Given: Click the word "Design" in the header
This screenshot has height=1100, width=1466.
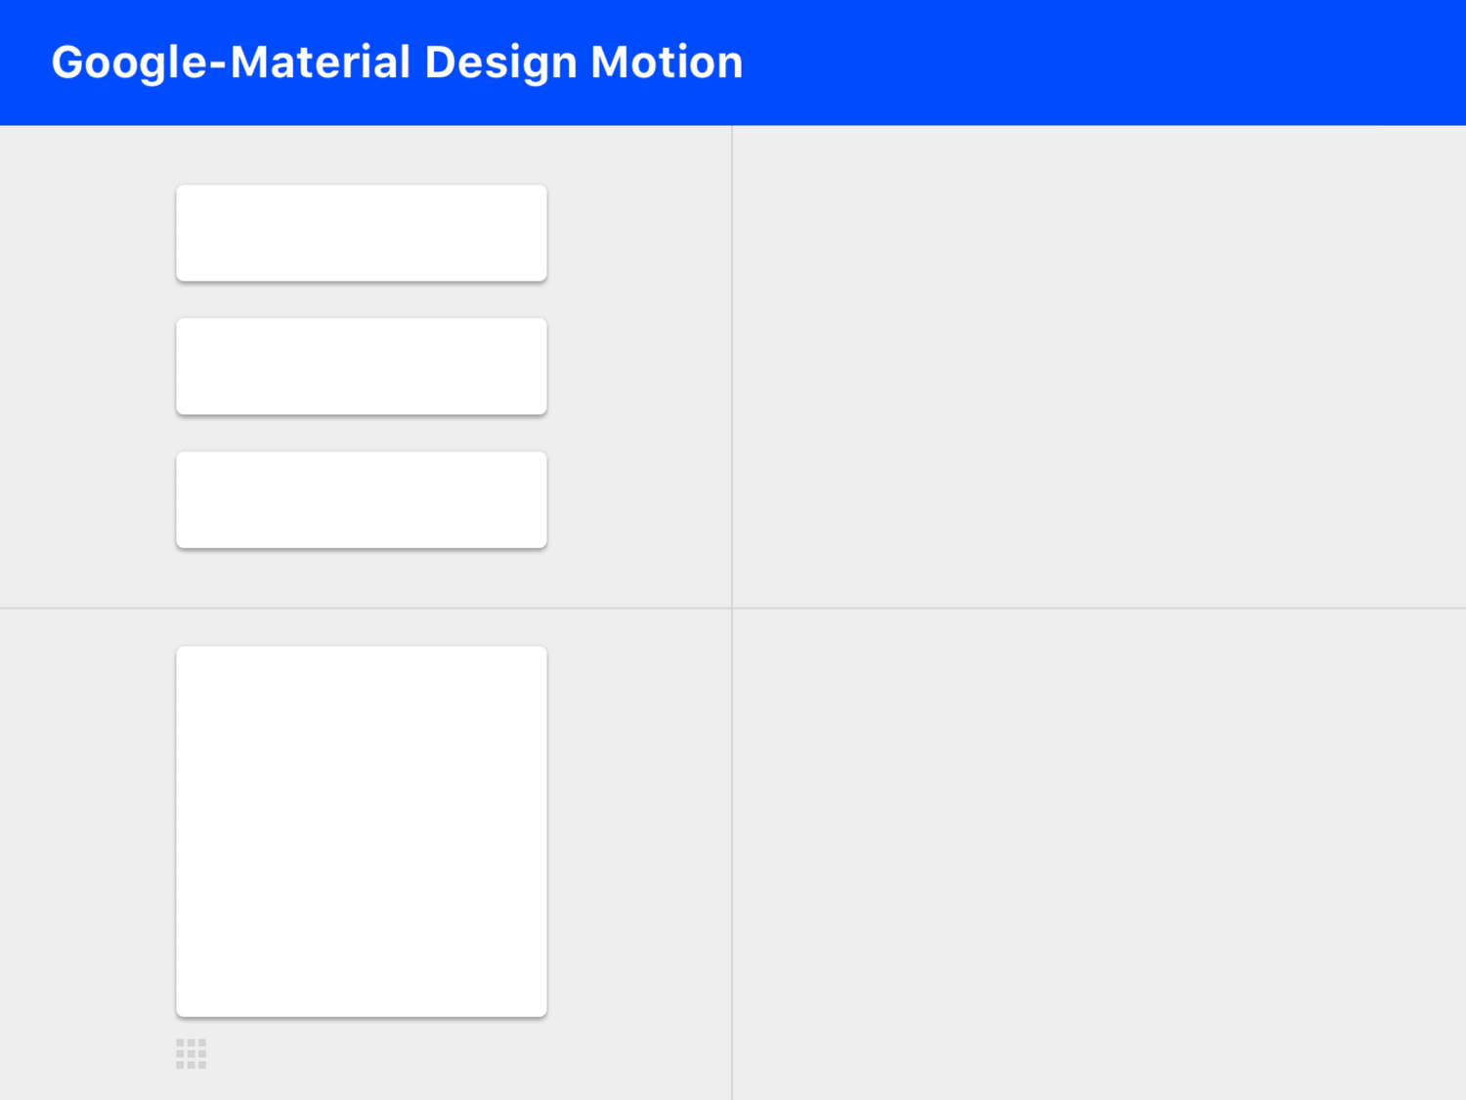Looking at the screenshot, I should point(501,63).
